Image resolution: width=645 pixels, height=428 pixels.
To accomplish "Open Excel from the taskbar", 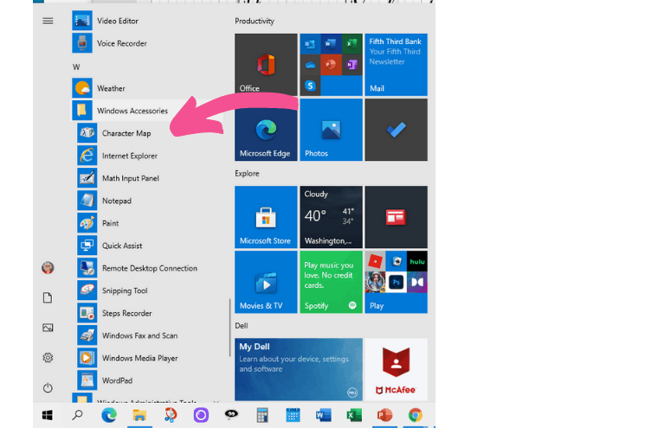I will (x=354, y=415).
